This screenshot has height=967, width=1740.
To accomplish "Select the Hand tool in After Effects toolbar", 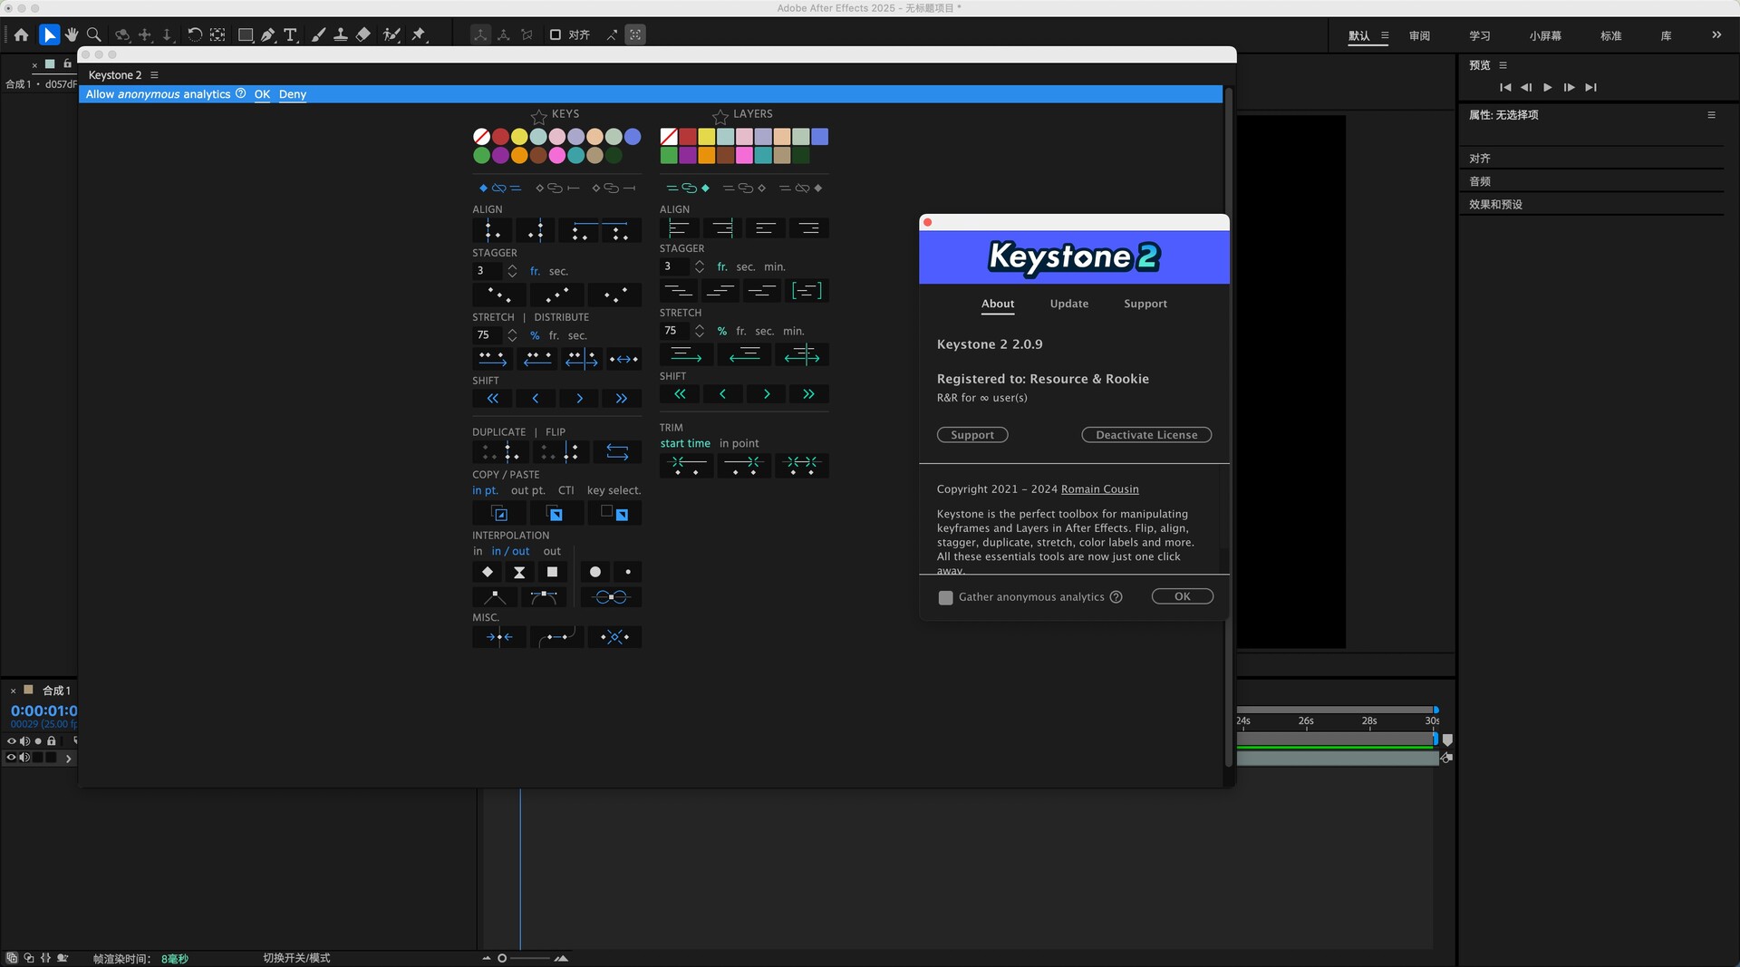I will 72,35.
